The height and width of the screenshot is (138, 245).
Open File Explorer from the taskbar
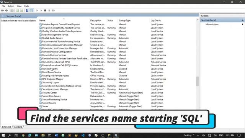43,135
